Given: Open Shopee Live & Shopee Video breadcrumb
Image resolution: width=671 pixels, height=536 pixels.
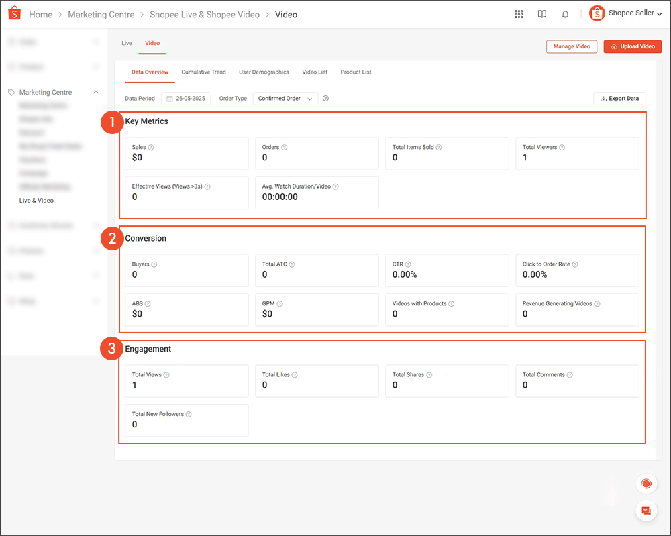Looking at the screenshot, I should click(x=205, y=15).
